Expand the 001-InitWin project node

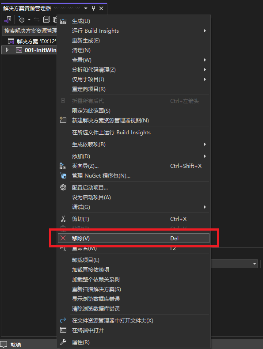[x=7, y=50]
